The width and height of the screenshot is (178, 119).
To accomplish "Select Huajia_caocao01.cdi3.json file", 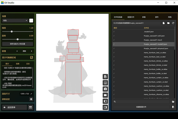I will tap(143, 36).
